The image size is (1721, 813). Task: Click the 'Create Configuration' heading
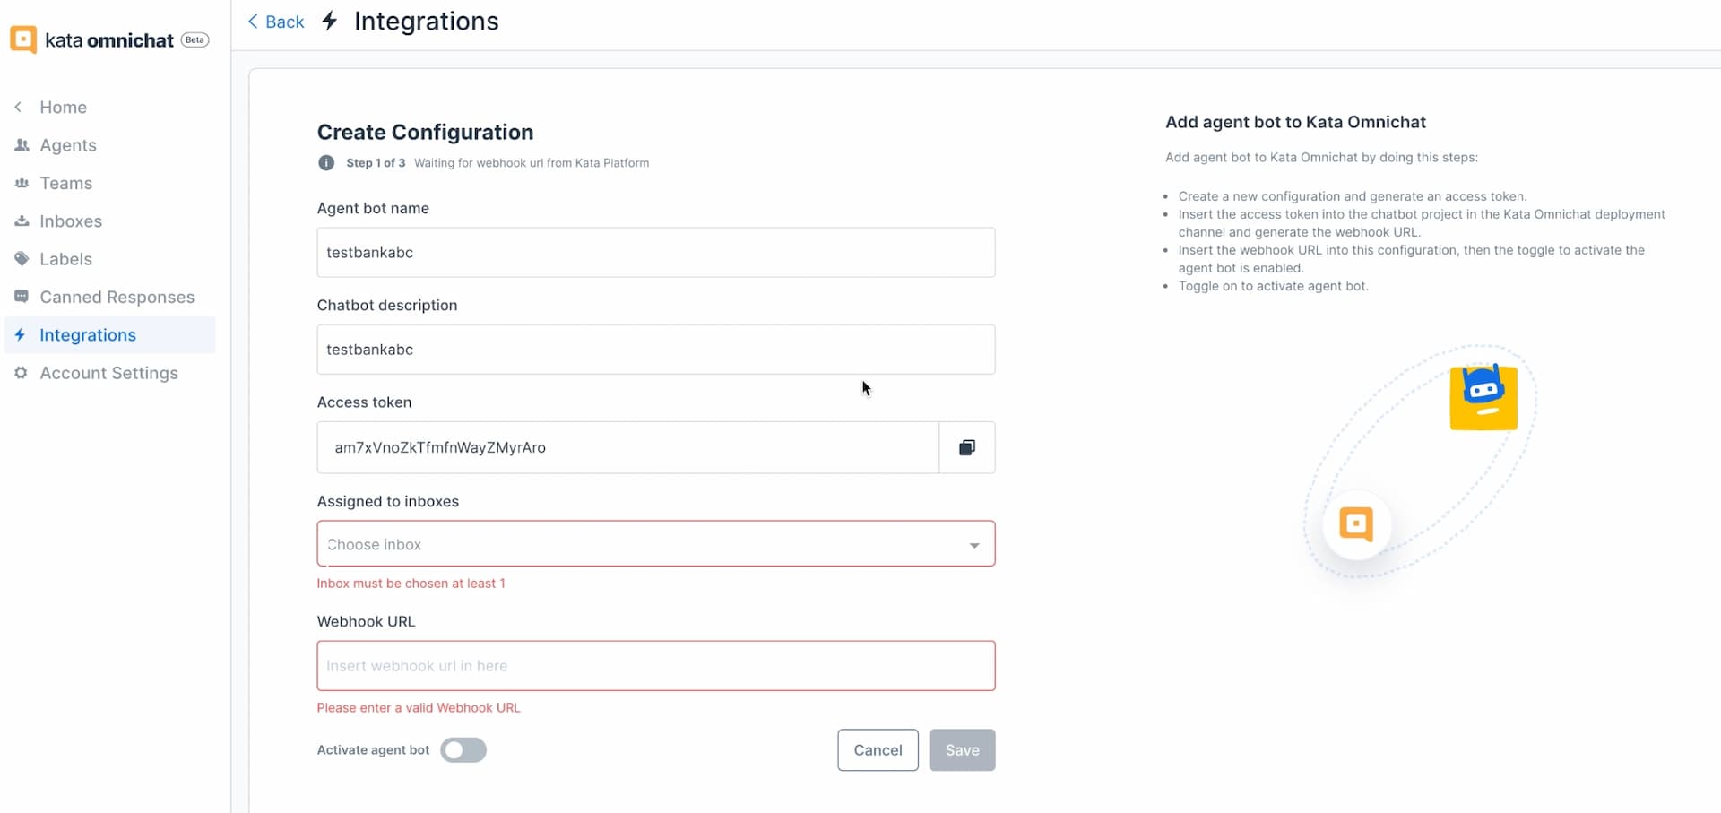pos(425,132)
